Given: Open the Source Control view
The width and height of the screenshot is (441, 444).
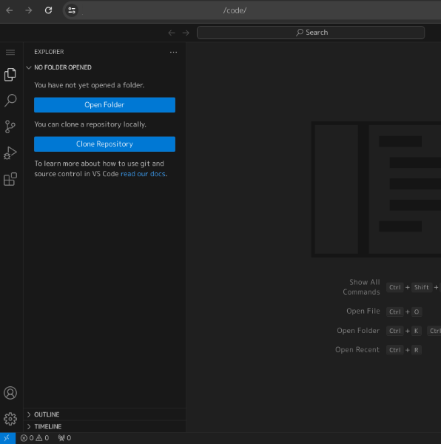Looking at the screenshot, I should coord(10,127).
